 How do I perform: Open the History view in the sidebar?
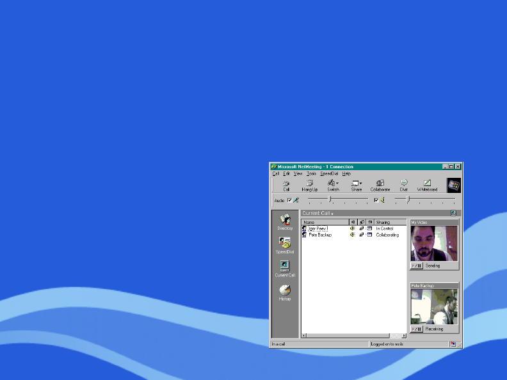tap(285, 292)
